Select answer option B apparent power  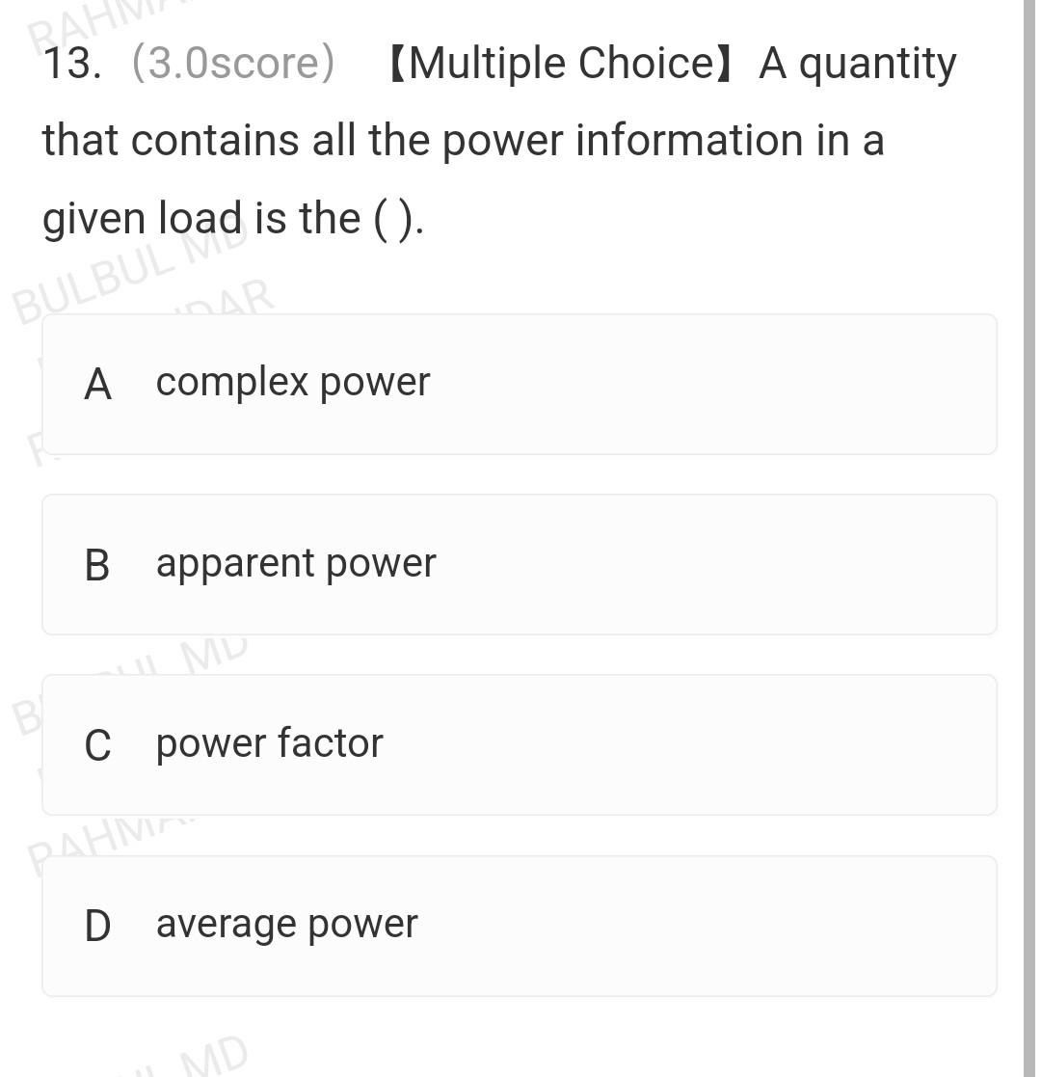point(520,564)
